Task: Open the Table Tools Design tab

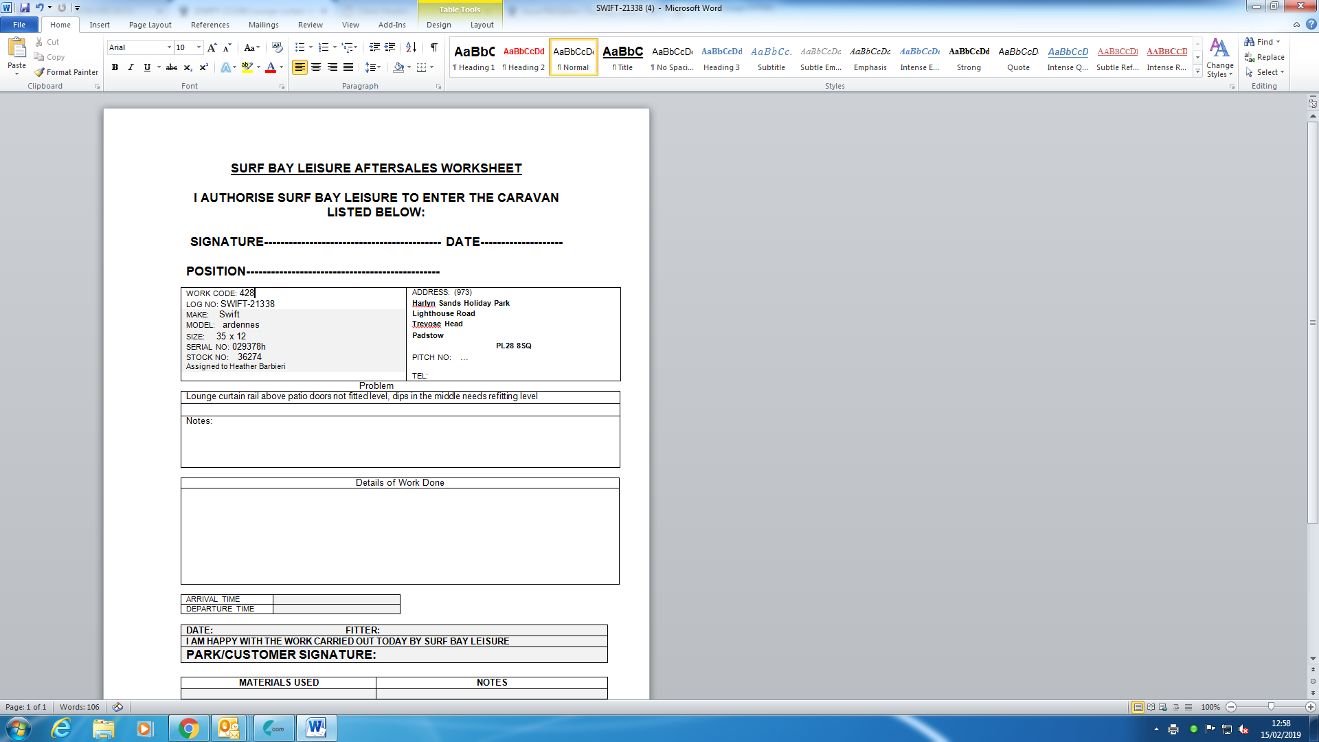Action: click(438, 25)
